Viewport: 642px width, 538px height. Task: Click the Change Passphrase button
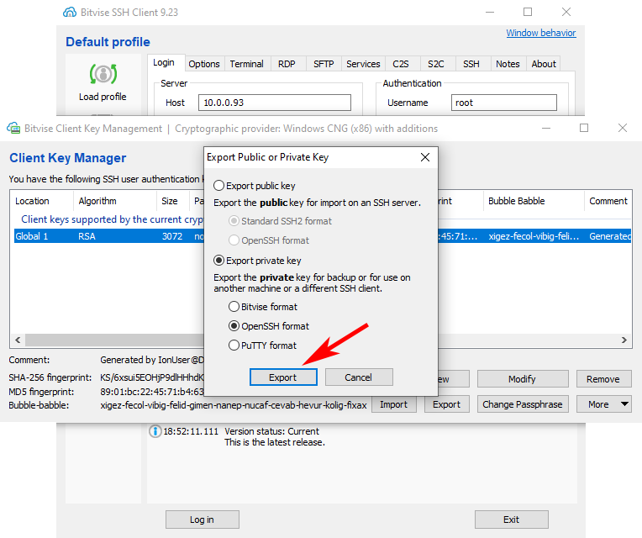coord(523,404)
